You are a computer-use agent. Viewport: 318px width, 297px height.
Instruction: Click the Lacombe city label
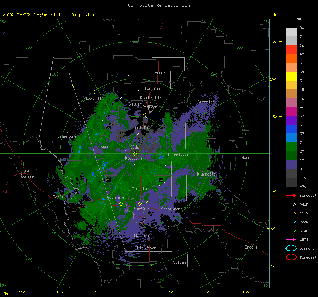(152, 89)
